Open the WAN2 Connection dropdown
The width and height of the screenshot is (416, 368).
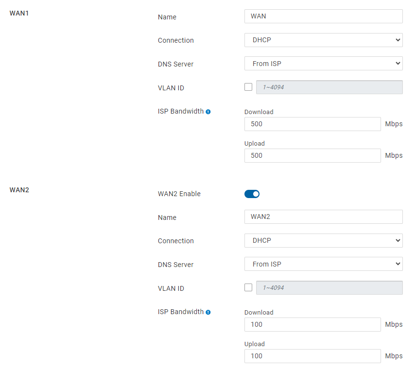[323, 241]
